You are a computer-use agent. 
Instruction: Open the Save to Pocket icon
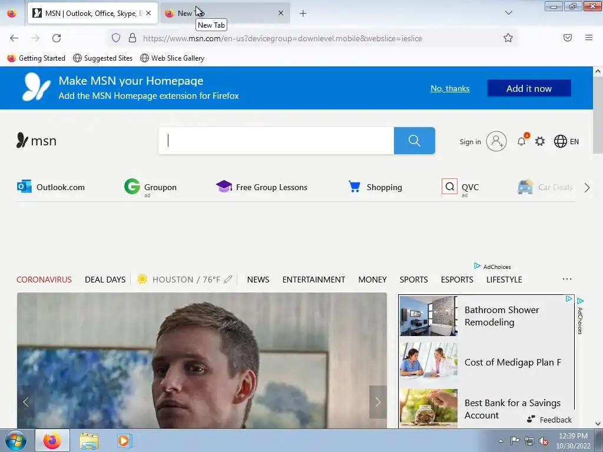568,38
